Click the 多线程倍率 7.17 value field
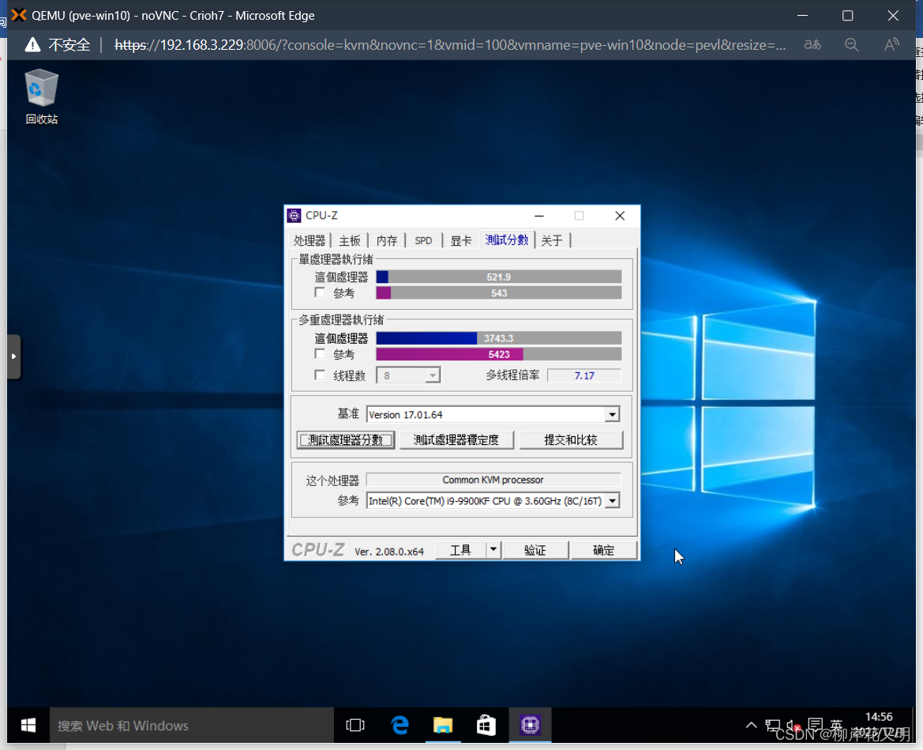This screenshot has width=923, height=750. point(584,375)
